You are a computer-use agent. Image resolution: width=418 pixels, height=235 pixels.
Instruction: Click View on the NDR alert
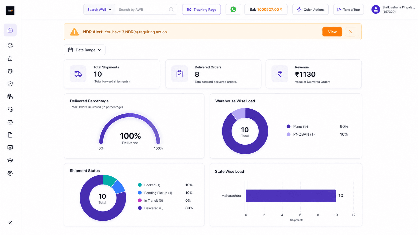pos(332,32)
